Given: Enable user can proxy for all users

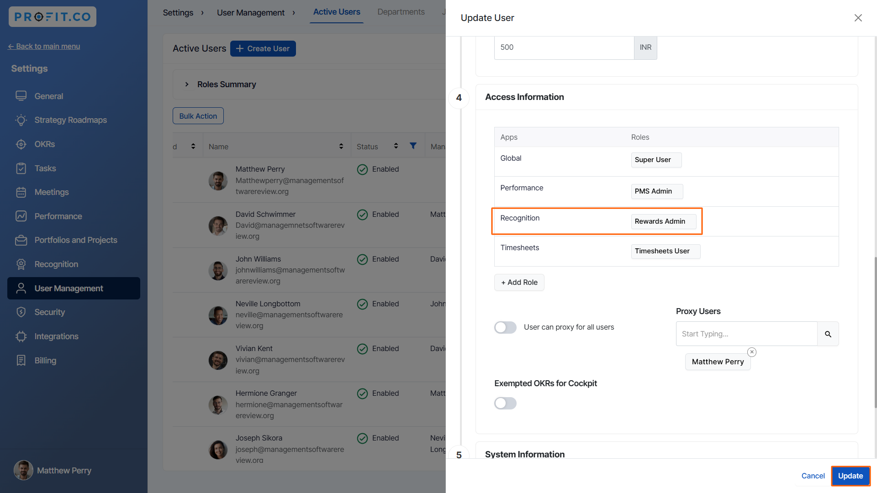Looking at the screenshot, I should (x=505, y=328).
